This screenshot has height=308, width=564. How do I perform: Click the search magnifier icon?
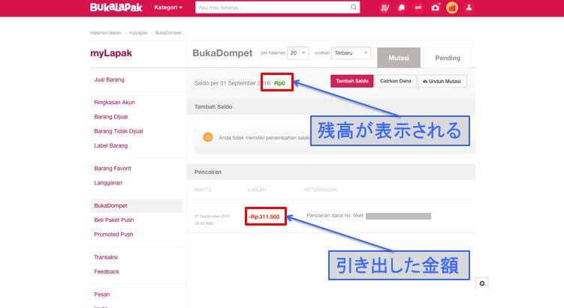tap(354, 7)
